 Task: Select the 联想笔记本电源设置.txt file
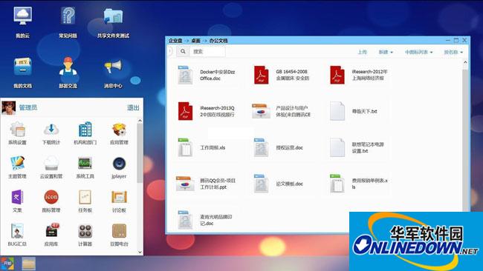coord(337,147)
